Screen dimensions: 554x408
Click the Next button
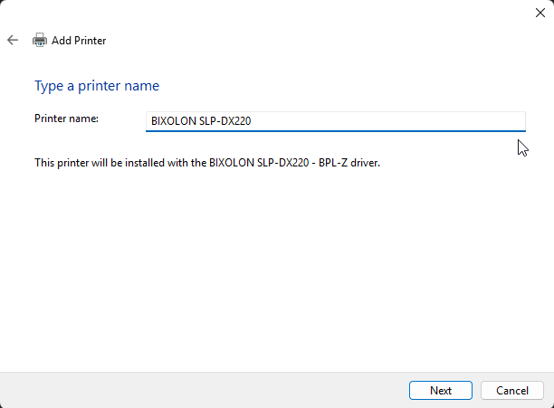point(441,390)
